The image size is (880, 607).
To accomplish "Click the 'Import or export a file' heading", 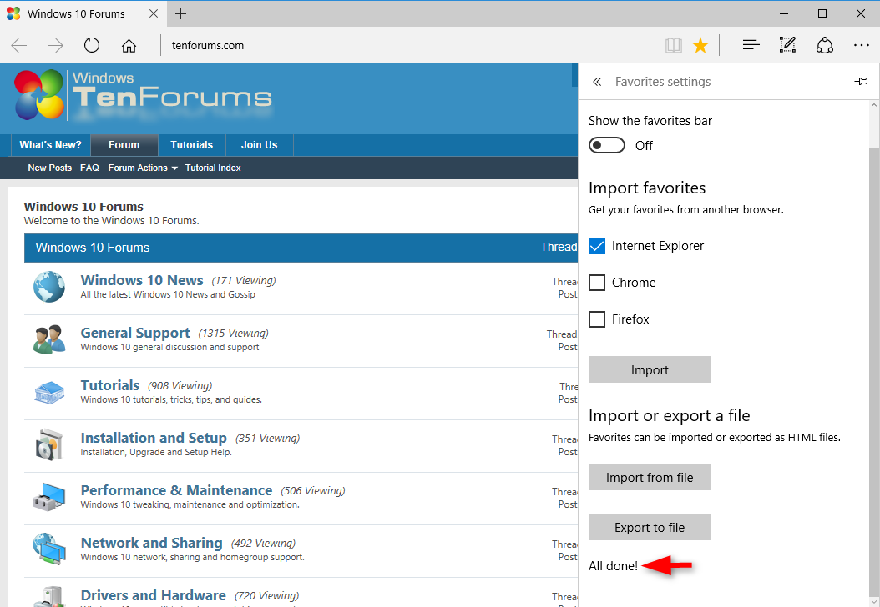I will coord(669,415).
